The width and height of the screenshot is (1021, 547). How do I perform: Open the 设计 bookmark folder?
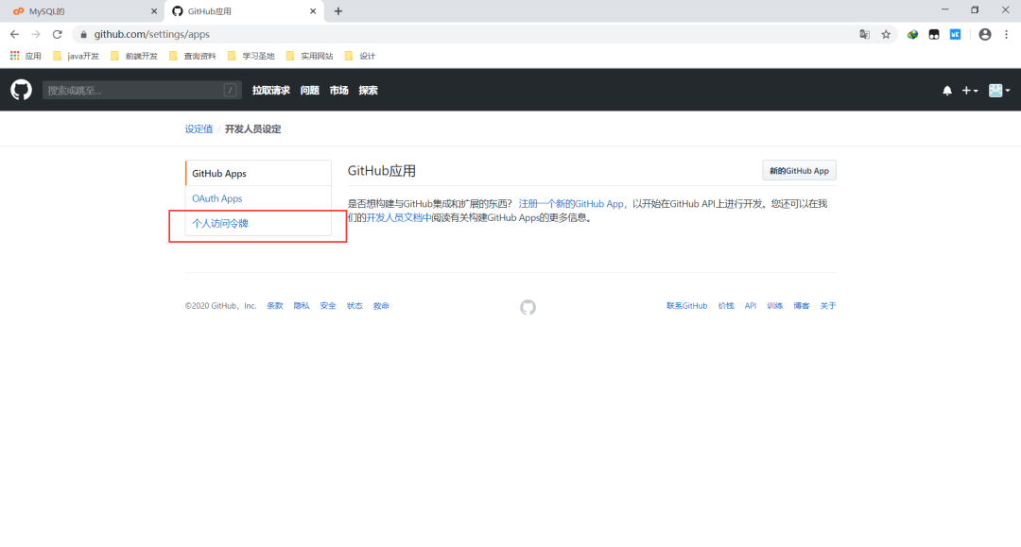pyautogui.click(x=360, y=56)
